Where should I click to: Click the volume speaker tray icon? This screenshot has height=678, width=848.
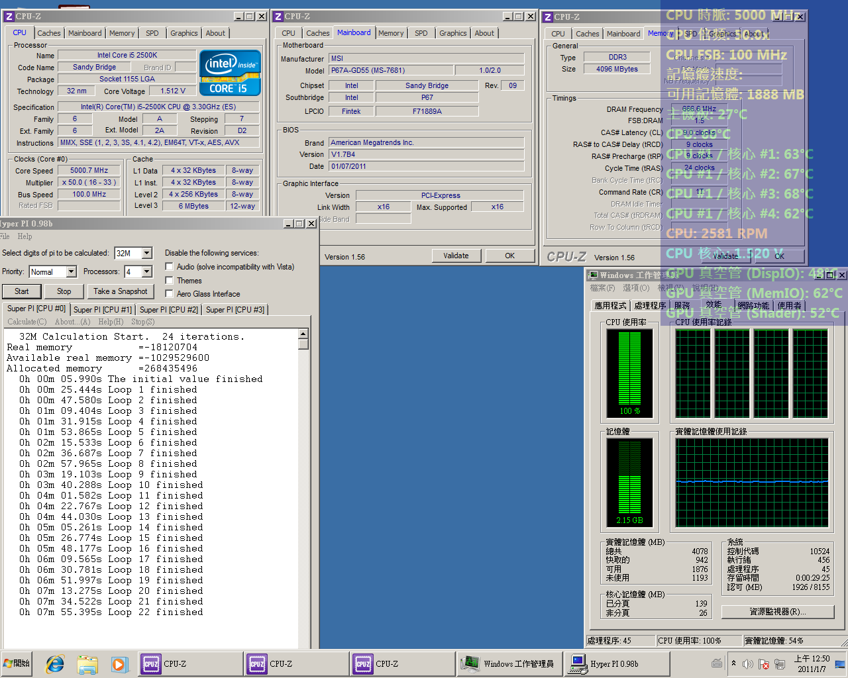(x=748, y=663)
